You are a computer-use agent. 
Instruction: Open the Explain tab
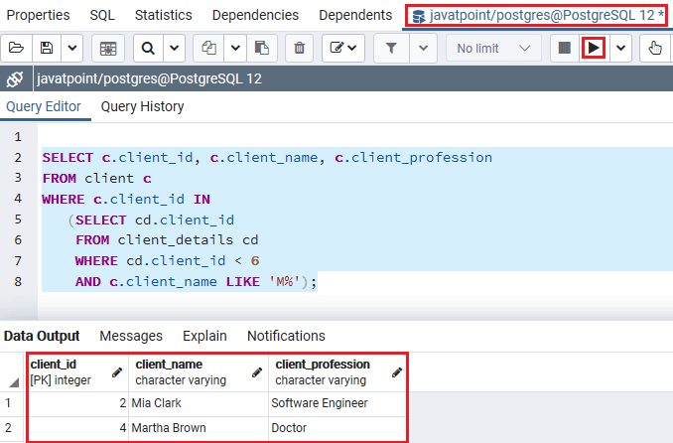204,336
